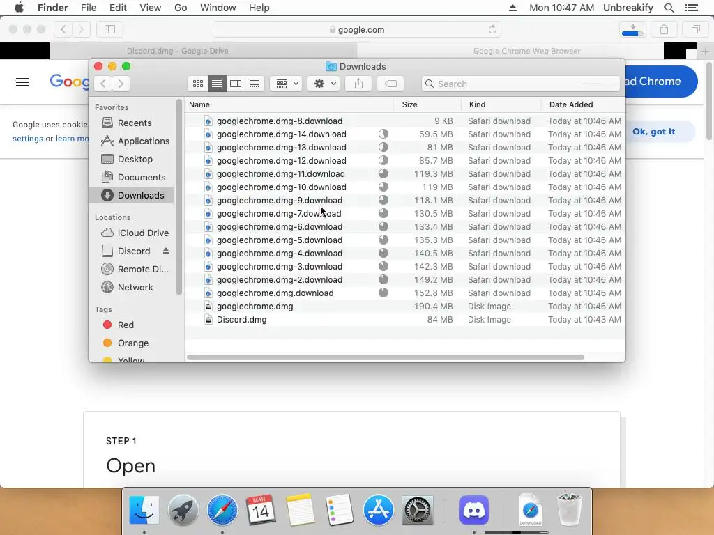This screenshot has height=535, width=714.
Task: Sort files by Date Added column
Action: point(584,104)
